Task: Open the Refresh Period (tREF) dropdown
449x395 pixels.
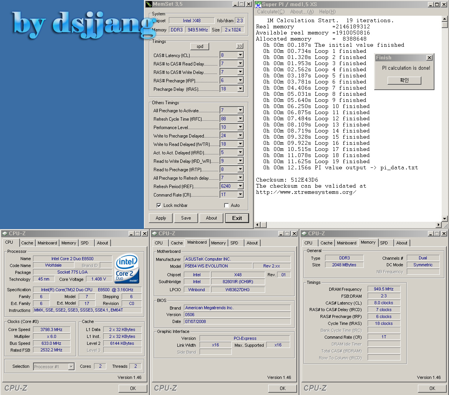Action: point(241,186)
